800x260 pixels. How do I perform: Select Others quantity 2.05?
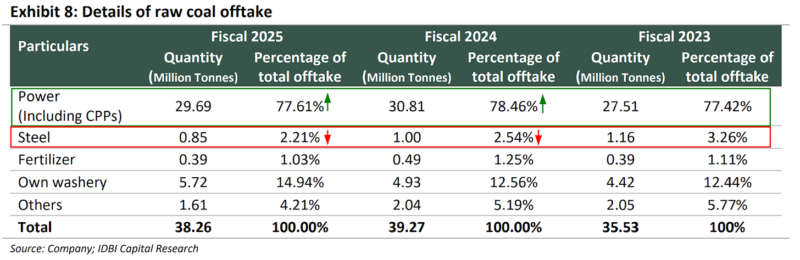coord(620,205)
